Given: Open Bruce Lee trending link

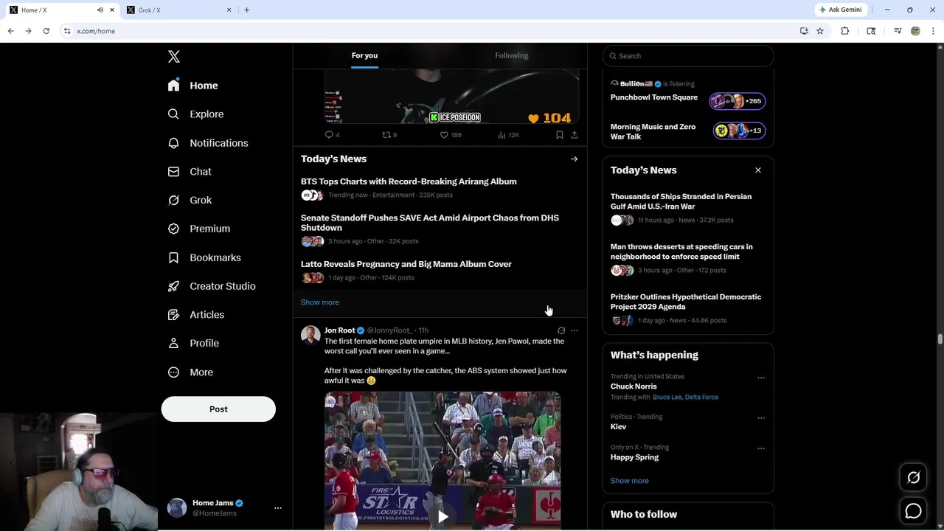Looking at the screenshot, I should 667,397.
